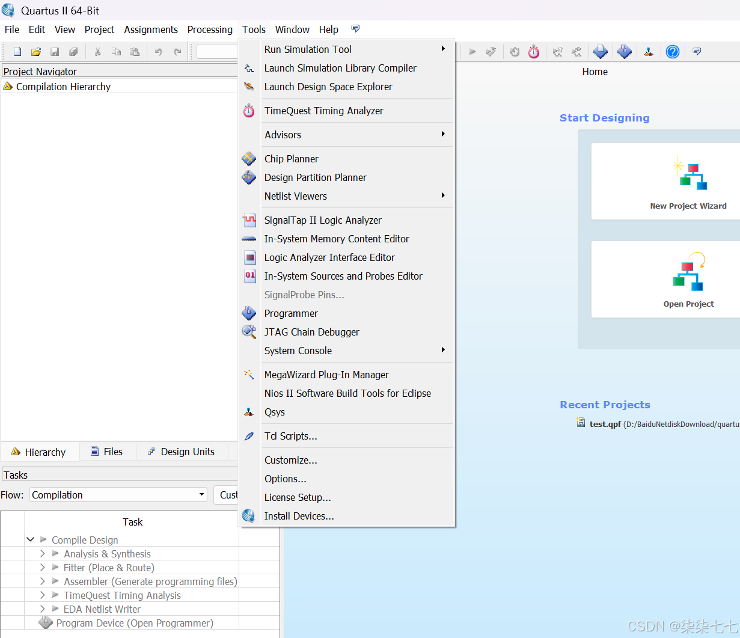Open the Window menu
740x638 pixels.
[292, 29]
